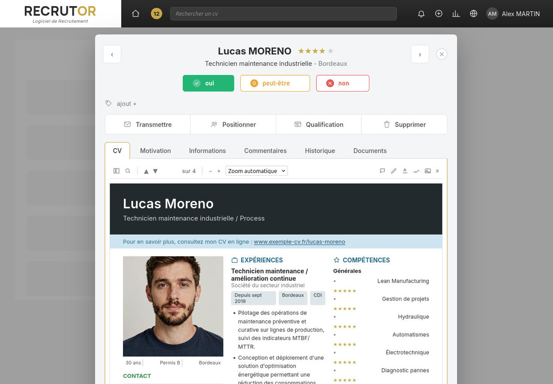Click the AM user avatar
Image resolution: width=553 pixels, height=384 pixels.
point(492,14)
